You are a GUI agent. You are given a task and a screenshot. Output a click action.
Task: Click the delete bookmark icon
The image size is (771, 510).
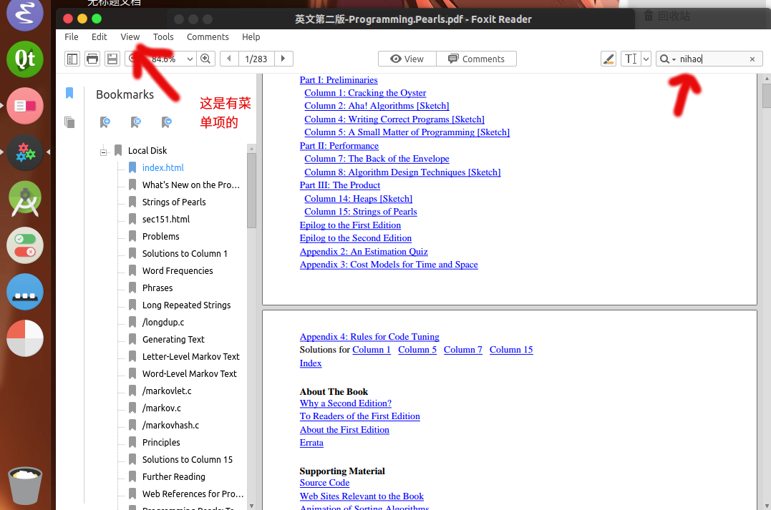[136, 122]
